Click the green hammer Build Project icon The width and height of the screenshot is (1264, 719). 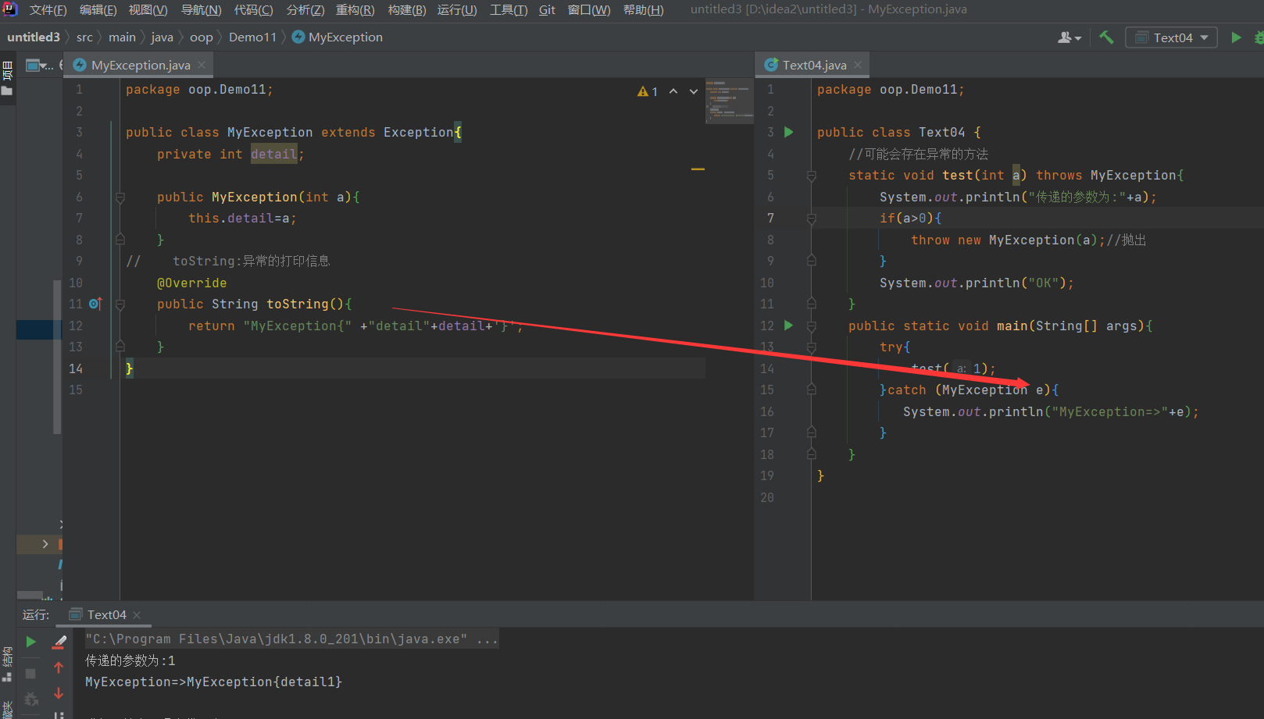click(x=1106, y=37)
